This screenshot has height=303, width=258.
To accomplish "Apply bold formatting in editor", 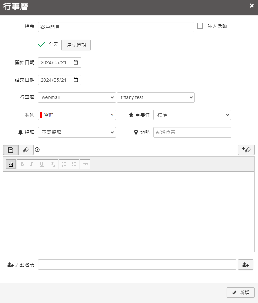I will point(22,164).
